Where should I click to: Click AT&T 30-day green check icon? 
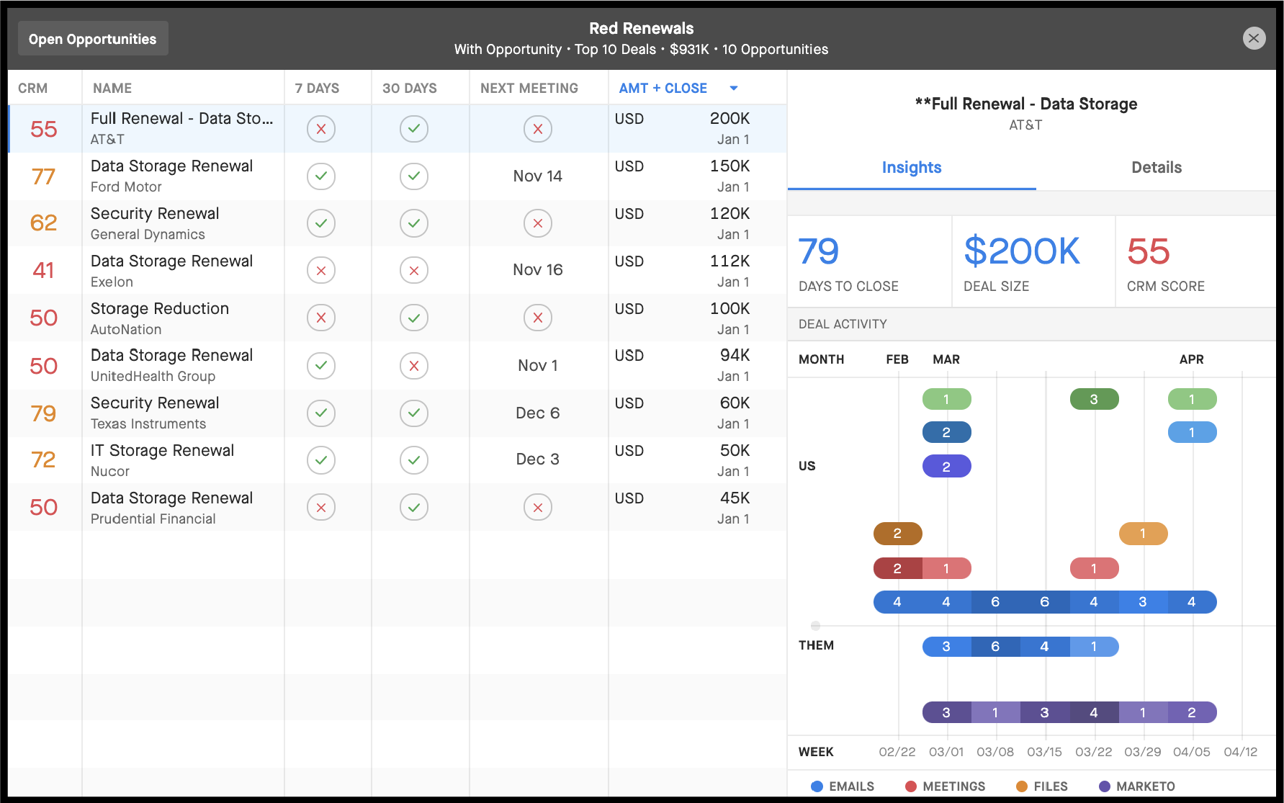414,129
